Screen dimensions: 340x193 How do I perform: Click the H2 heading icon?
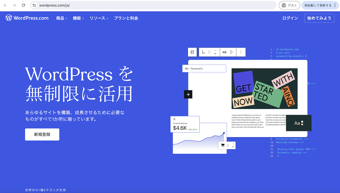click(224, 52)
